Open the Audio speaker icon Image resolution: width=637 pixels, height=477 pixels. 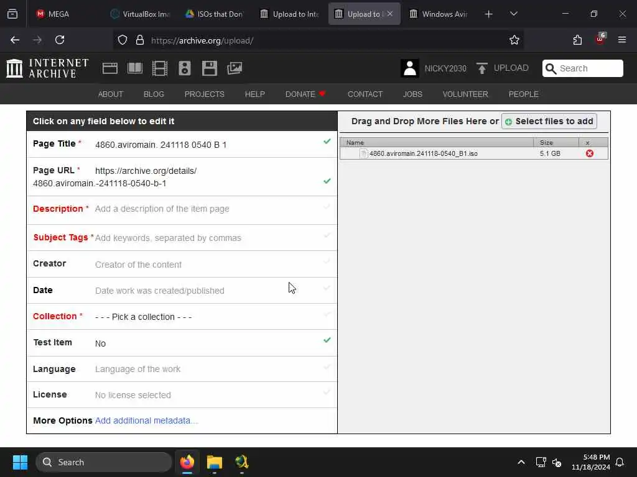pyautogui.click(x=184, y=68)
